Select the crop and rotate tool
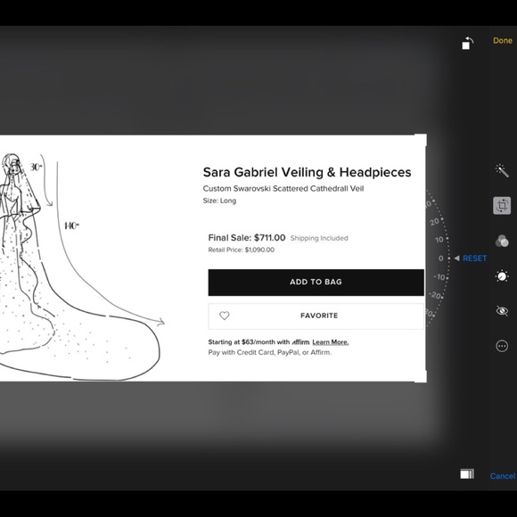517x517 pixels. 502,206
